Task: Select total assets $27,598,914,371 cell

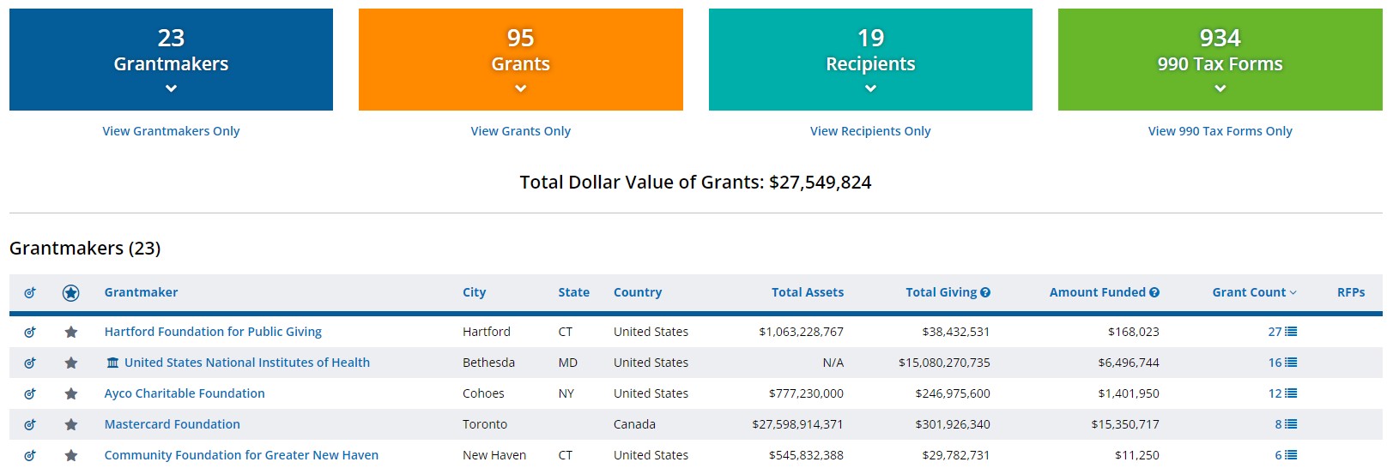Action: point(797,424)
